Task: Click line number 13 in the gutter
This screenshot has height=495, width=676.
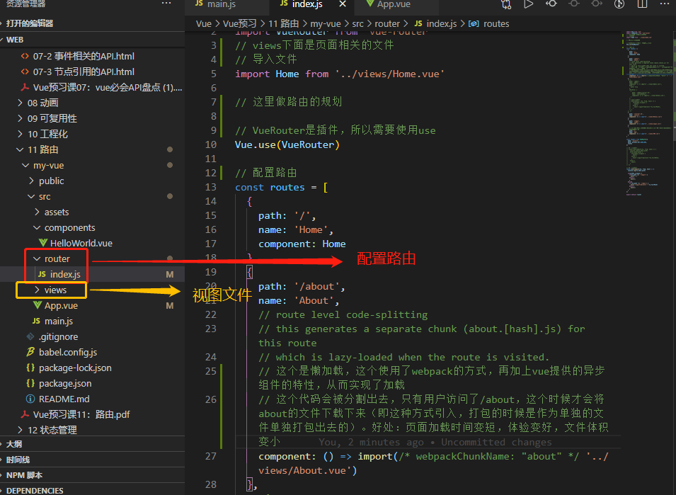Action: [x=210, y=187]
